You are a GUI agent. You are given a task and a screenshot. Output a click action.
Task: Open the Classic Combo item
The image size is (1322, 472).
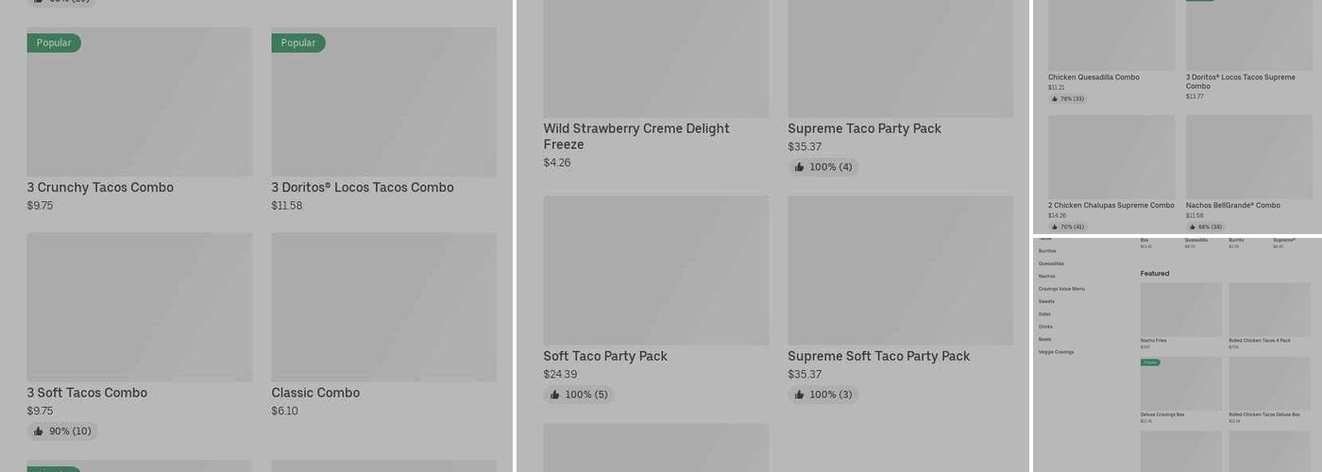point(315,393)
